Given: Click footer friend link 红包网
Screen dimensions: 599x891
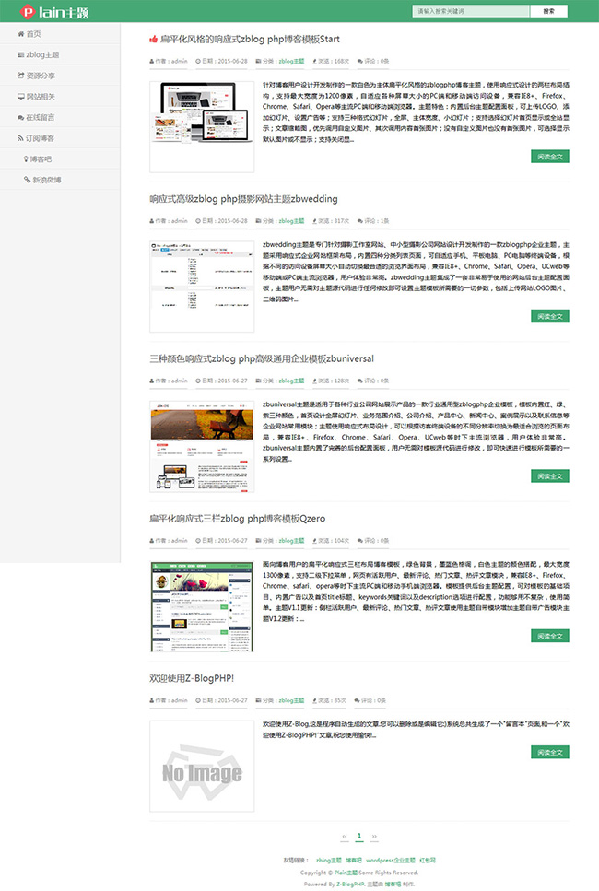Looking at the screenshot, I should [x=428, y=861].
